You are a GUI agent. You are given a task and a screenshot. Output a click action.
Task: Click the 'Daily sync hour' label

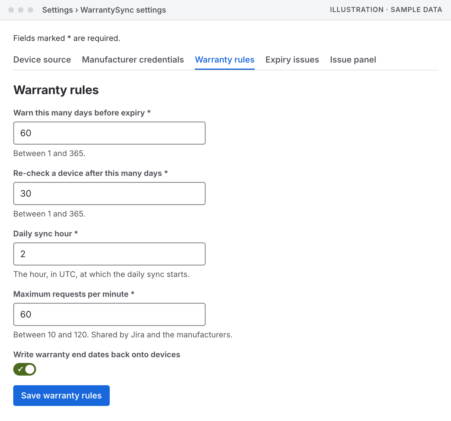click(x=46, y=234)
